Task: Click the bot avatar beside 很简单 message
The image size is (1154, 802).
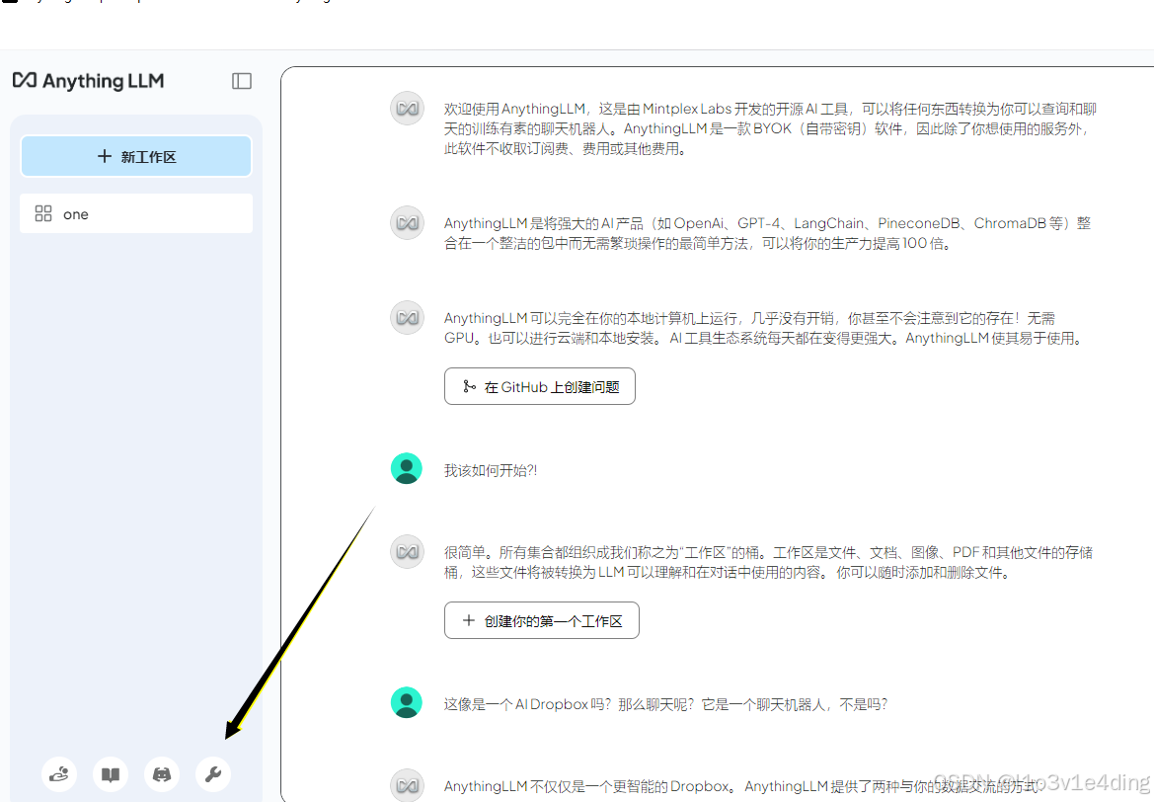Action: (x=407, y=552)
